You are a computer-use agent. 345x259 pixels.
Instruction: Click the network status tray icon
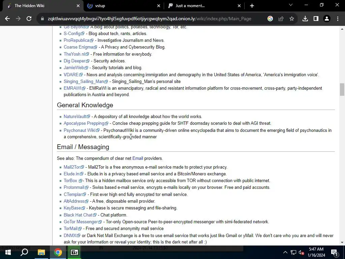point(293,252)
